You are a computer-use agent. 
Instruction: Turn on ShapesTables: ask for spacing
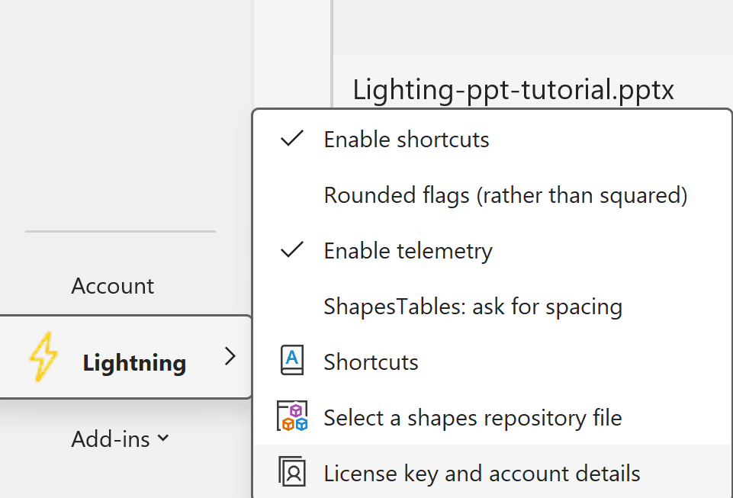pos(473,307)
